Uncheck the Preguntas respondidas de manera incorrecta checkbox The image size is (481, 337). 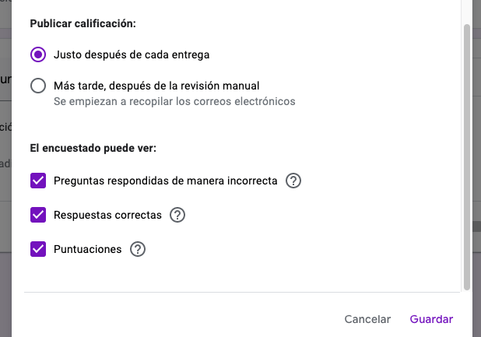pos(38,181)
